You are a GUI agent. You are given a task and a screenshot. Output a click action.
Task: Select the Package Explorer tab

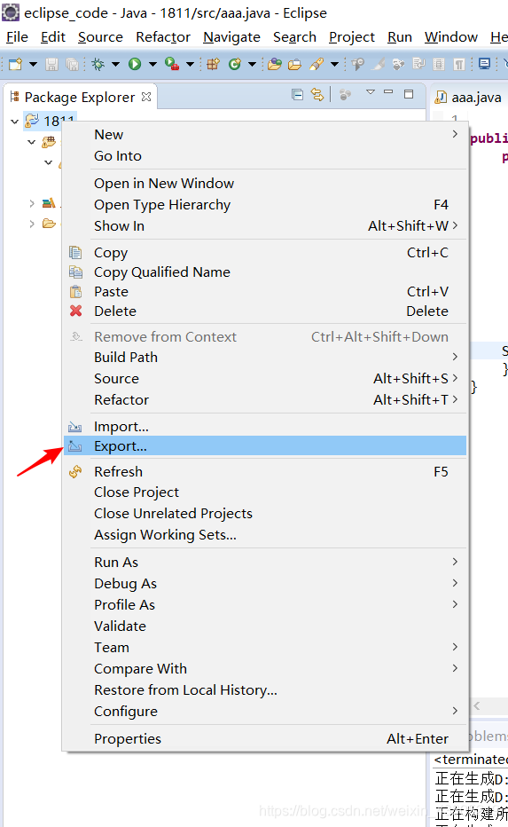coord(80,97)
